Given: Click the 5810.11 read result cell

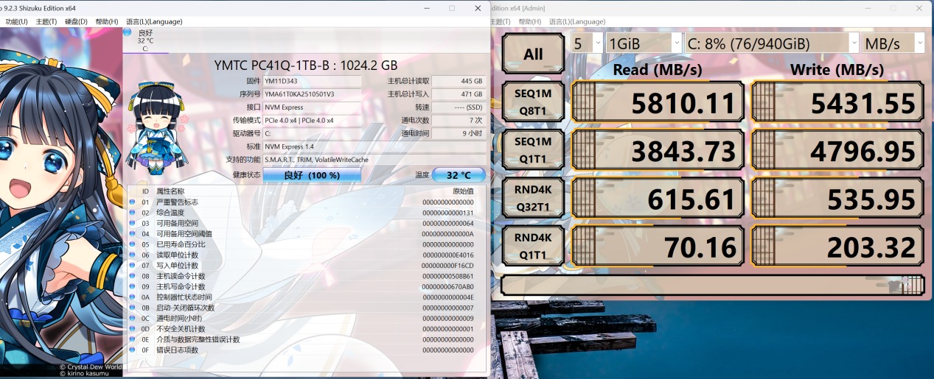Looking at the screenshot, I should [658, 102].
